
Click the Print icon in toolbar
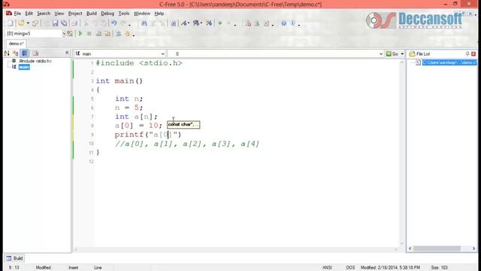coord(74,23)
